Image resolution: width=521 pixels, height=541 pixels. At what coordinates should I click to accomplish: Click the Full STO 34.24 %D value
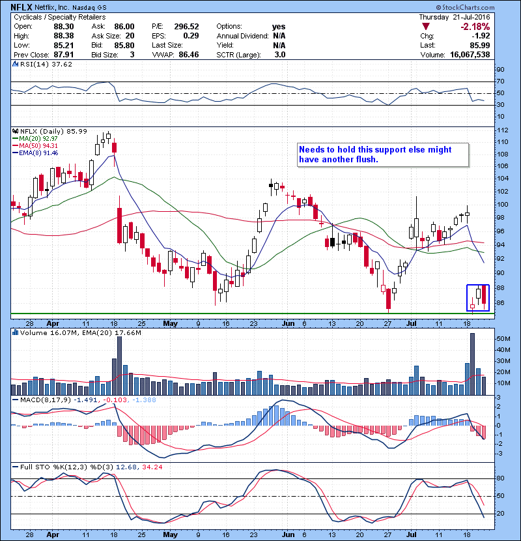[152, 467]
